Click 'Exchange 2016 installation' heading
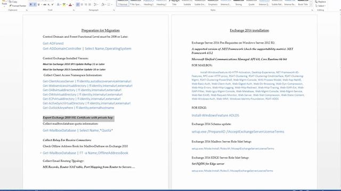Screen dimensions: 341x191 tap(249, 30)
